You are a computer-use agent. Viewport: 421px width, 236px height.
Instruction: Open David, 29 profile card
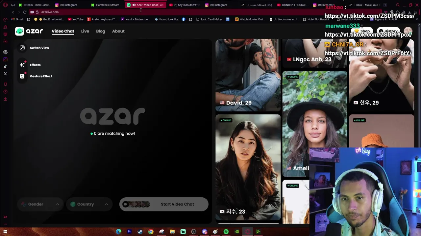[248, 75]
